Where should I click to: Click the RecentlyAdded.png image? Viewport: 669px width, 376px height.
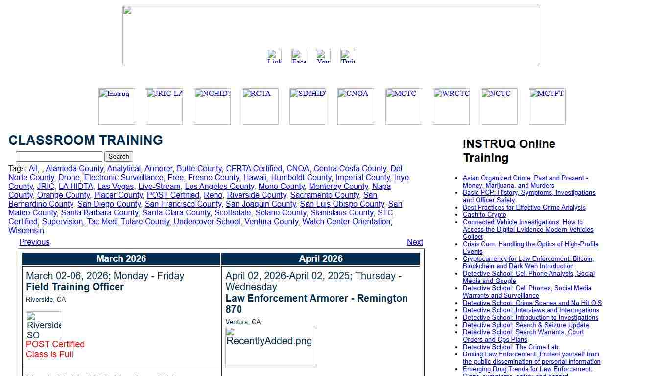pyautogui.click(x=271, y=347)
